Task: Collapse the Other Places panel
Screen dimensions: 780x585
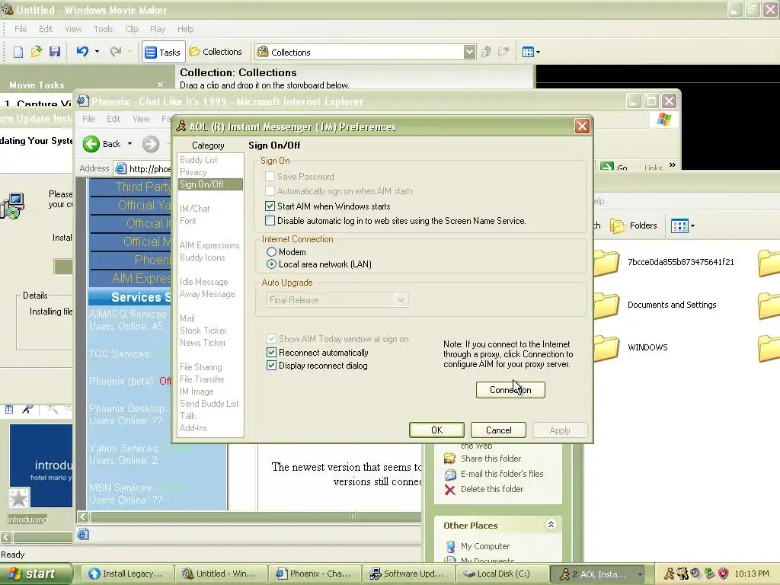Action: click(x=551, y=525)
